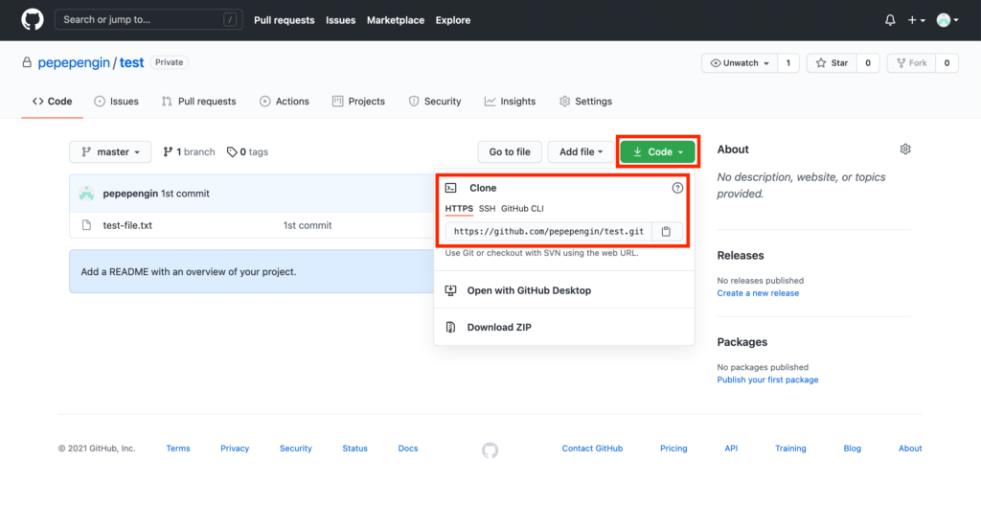This screenshot has height=506, width=981.
Task: Focus the Search or jump to field
Action: tap(149, 20)
